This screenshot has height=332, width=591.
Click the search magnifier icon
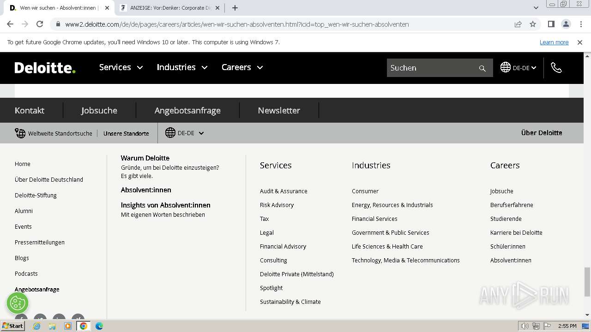(482, 68)
